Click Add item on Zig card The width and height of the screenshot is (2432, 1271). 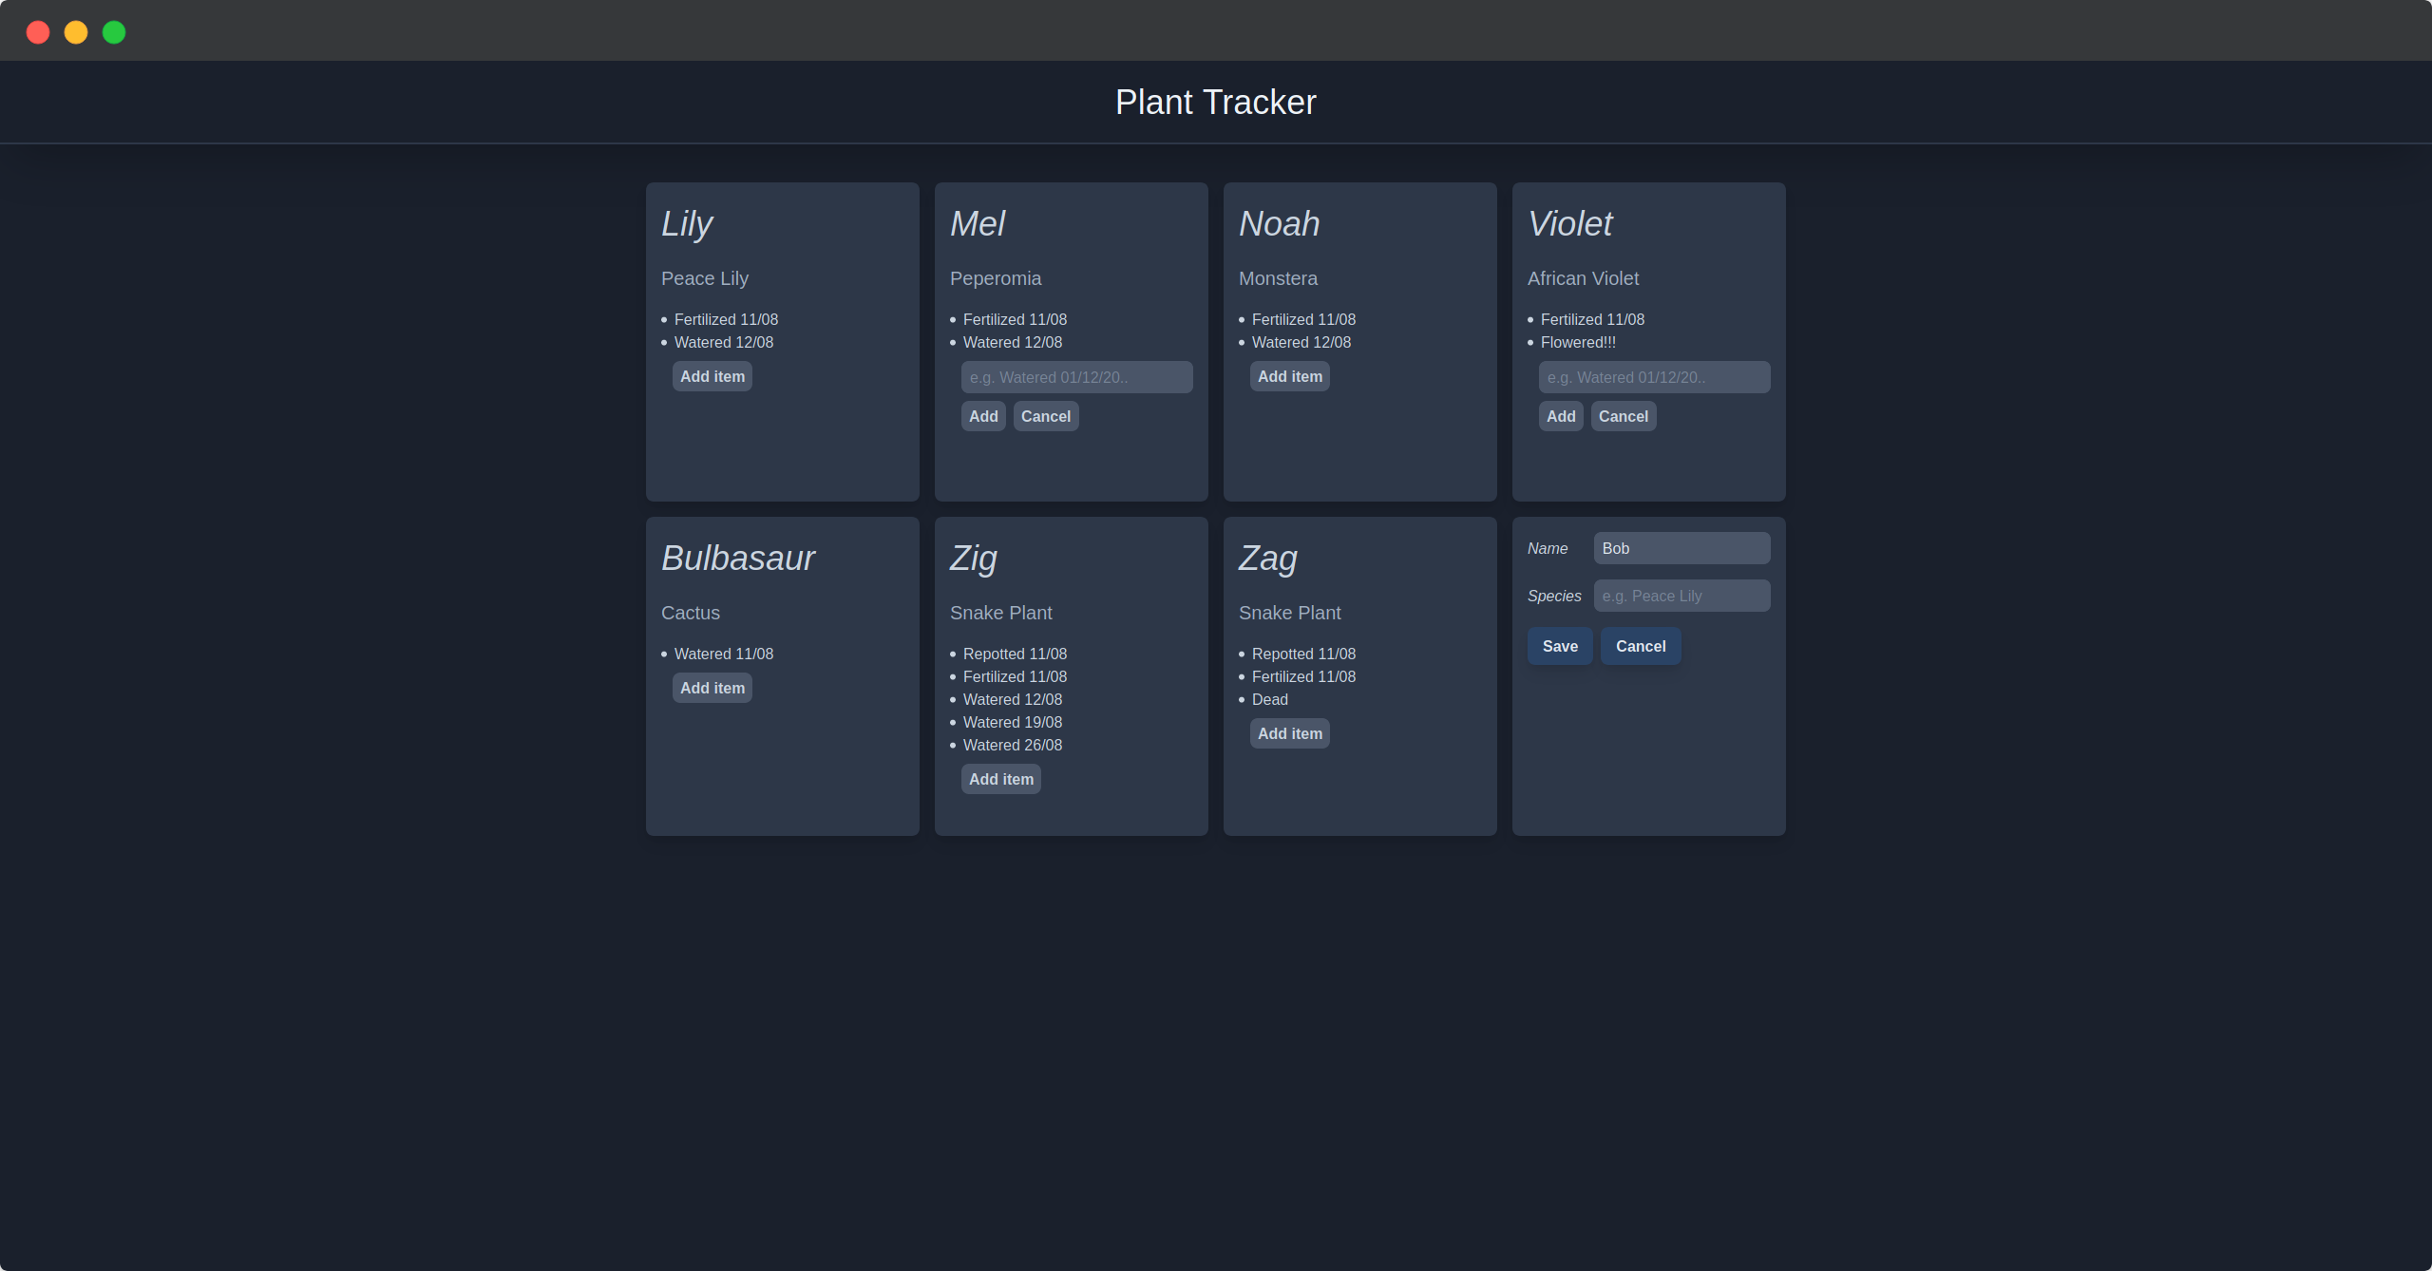pyautogui.click(x=1000, y=779)
